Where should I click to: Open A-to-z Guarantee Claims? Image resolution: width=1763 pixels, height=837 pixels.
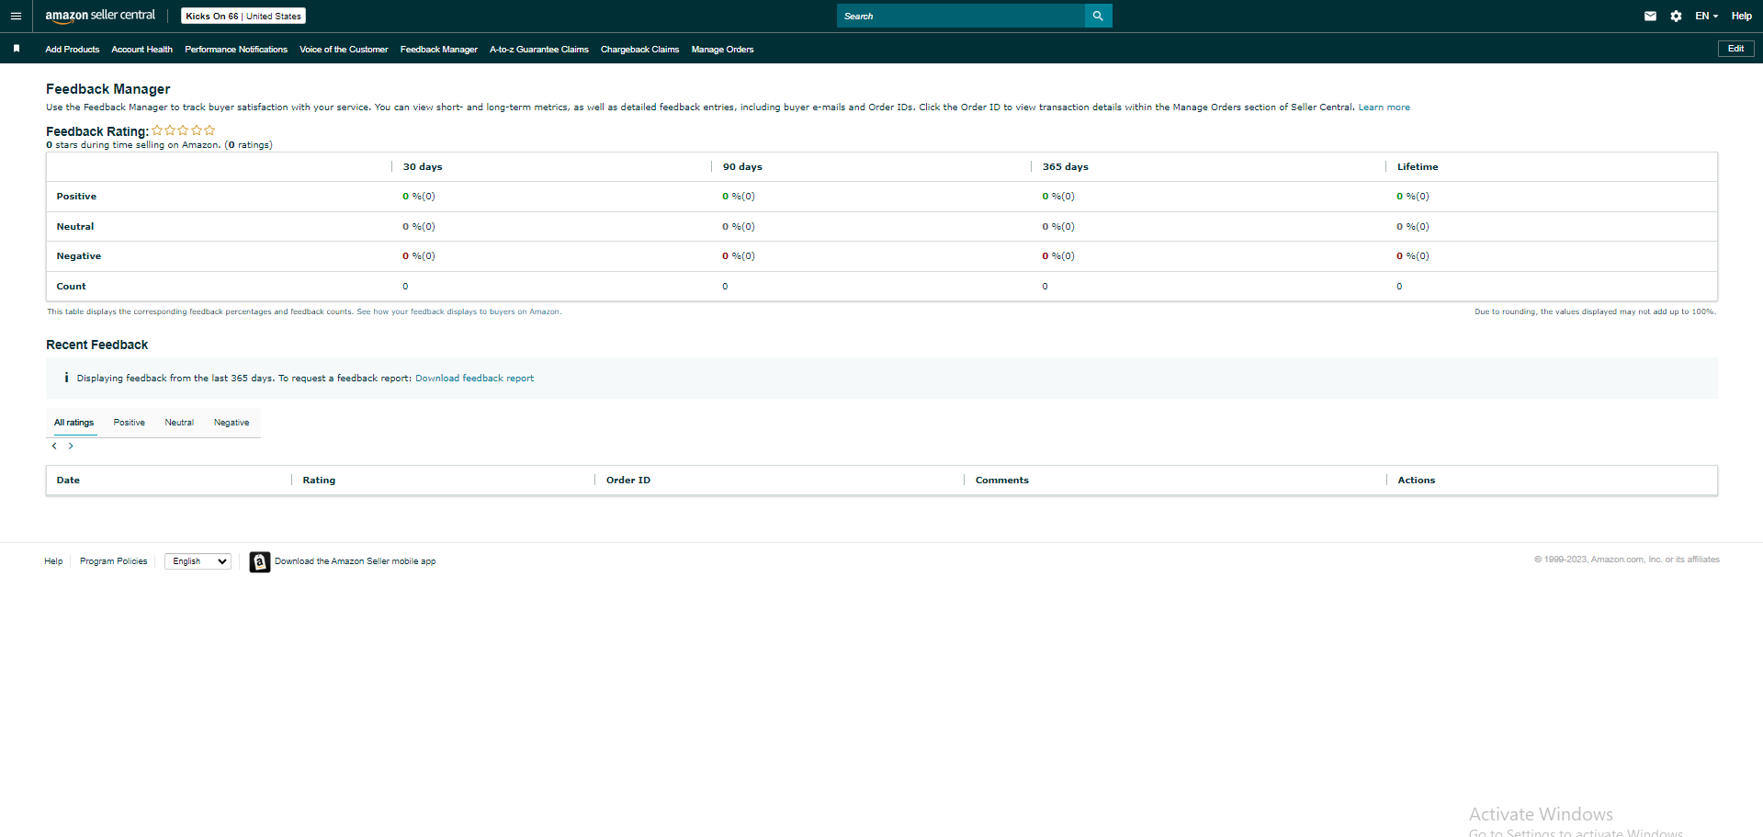pyautogui.click(x=539, y=50)
